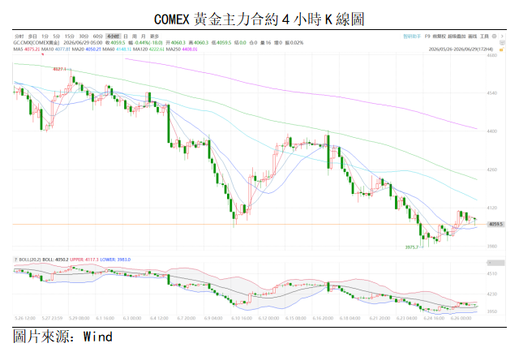Choose the 1分 one-minute period

45,36
